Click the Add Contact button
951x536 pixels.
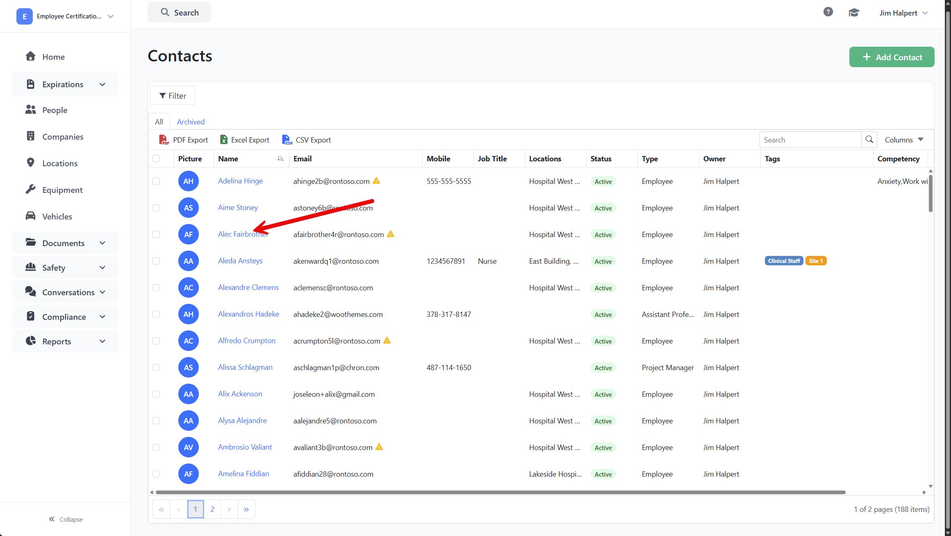[x=892, y=57]
